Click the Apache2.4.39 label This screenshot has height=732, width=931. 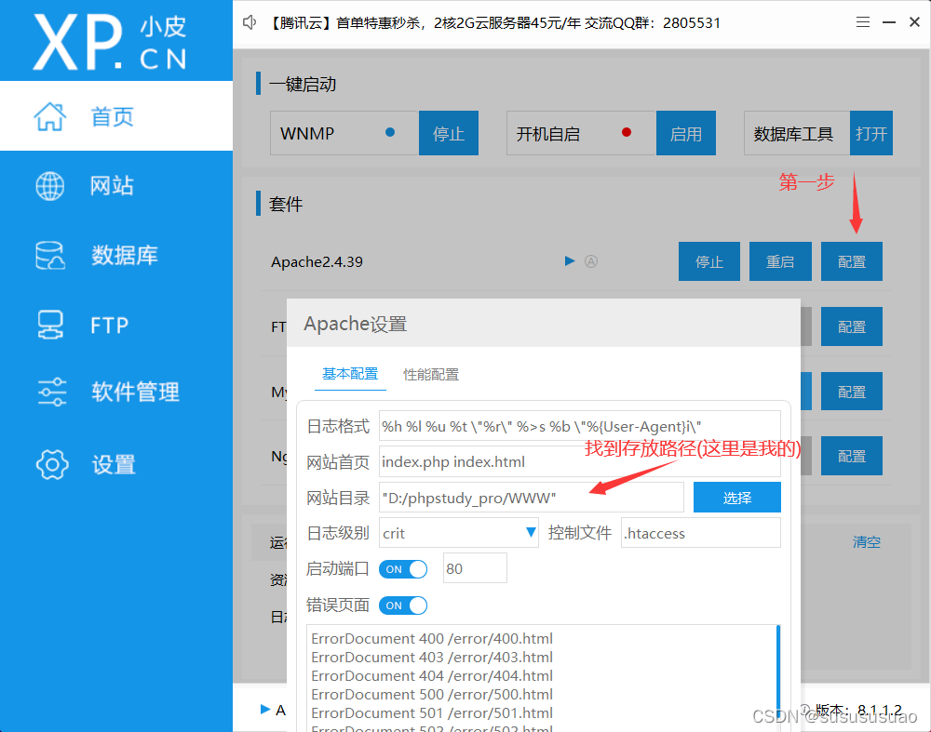317,261
